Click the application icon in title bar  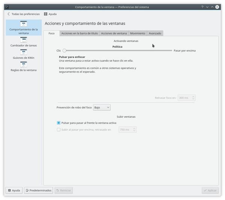coord(7,7)
